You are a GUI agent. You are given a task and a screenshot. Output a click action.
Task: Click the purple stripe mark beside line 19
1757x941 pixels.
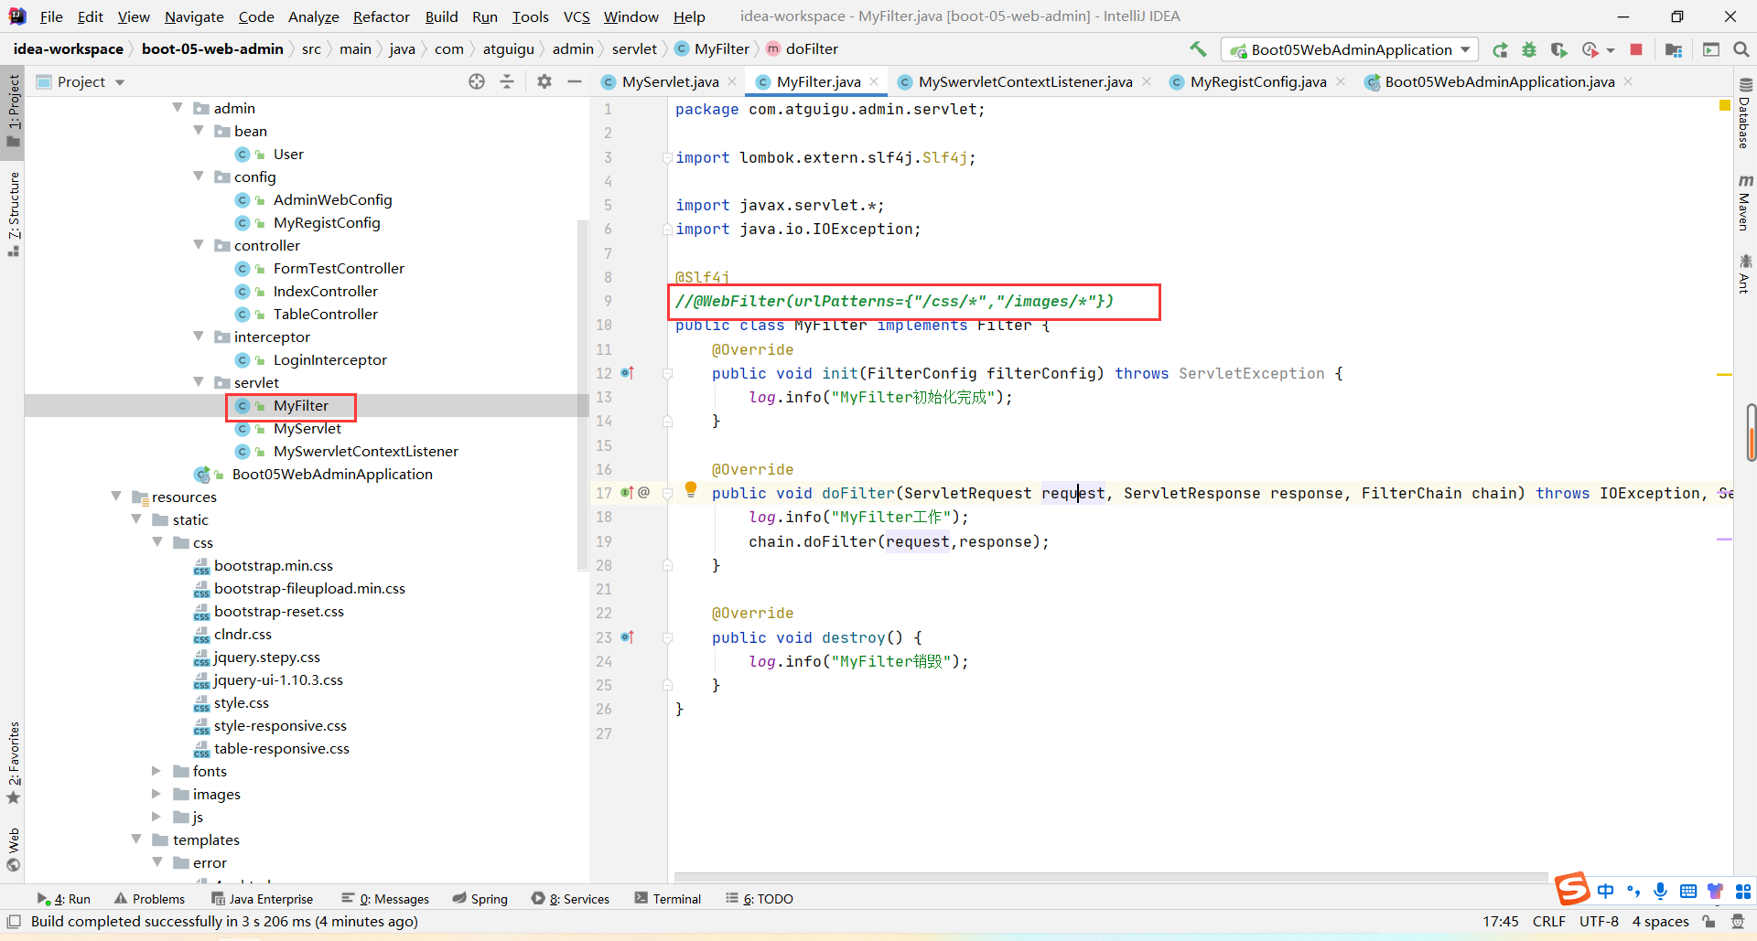[1724, 540]
